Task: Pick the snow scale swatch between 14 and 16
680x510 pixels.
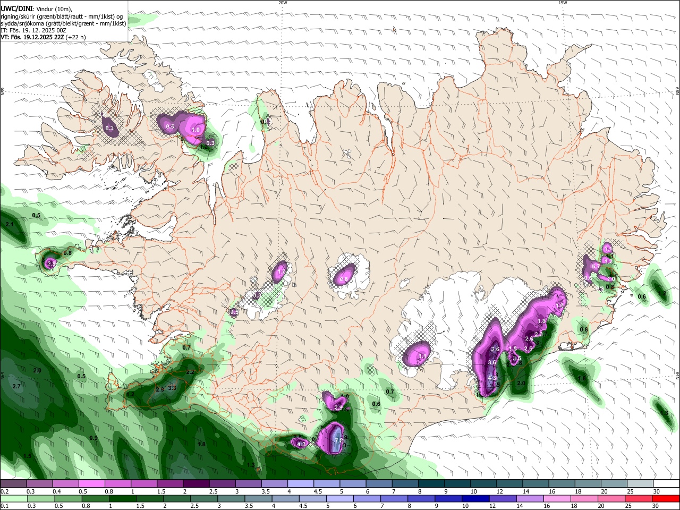Action: pyautogui.click(x=536, y=484)
